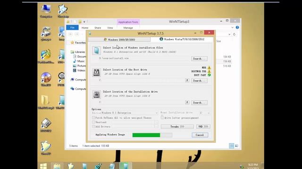Open the Share ribbon tab in Explorer
This screenshot has width=302, height=169.
point(98,28)
